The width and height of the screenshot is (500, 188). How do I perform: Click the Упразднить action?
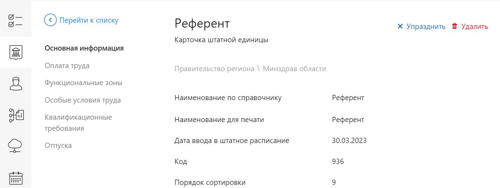pyautogui.click(x=426, y=27)
